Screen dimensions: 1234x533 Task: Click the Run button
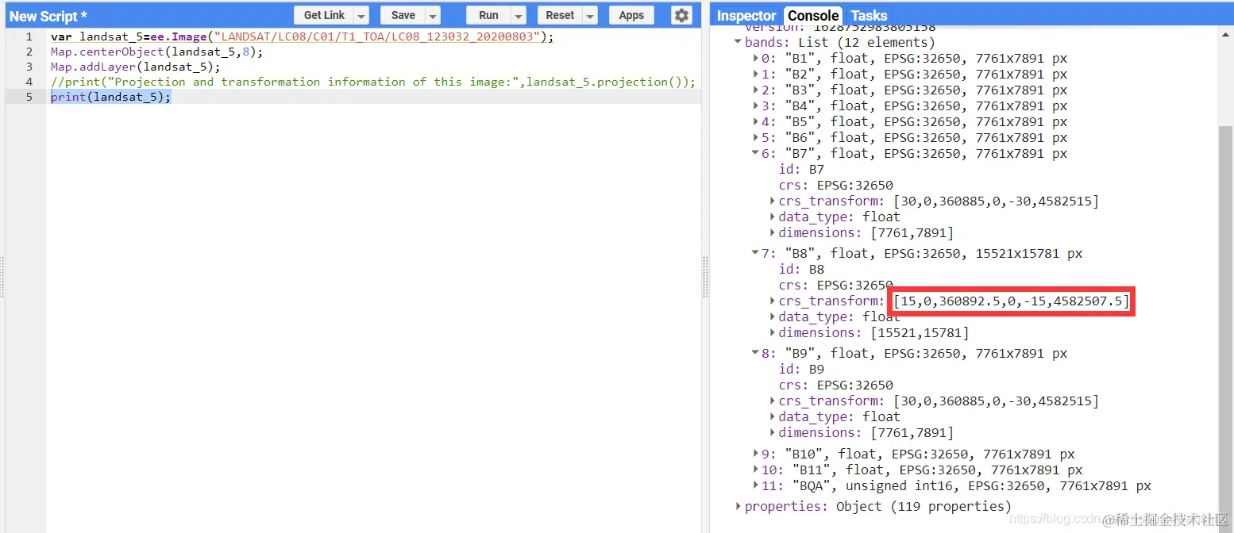pos(488,15)
